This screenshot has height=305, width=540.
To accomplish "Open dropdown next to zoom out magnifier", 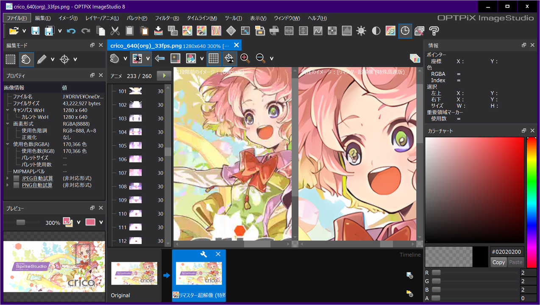I will pyautogui.click(x=272, y=58).
